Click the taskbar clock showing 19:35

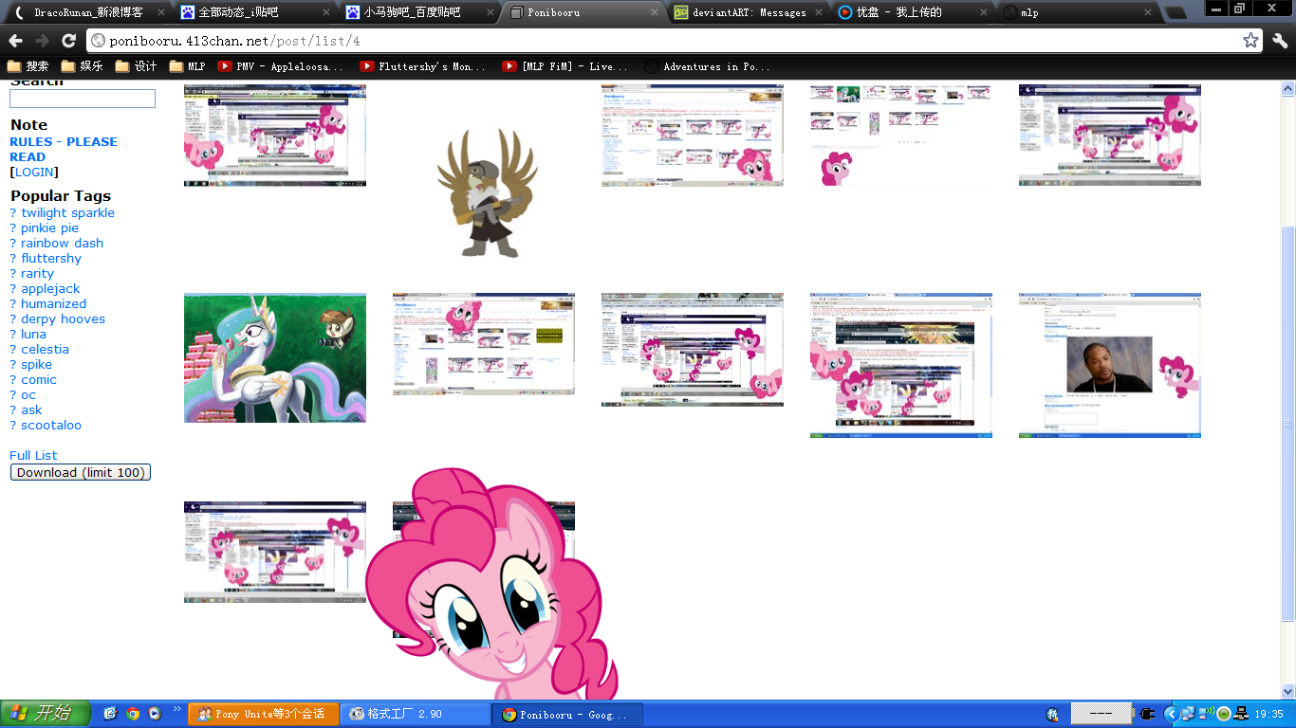(x=1268, y=714)
